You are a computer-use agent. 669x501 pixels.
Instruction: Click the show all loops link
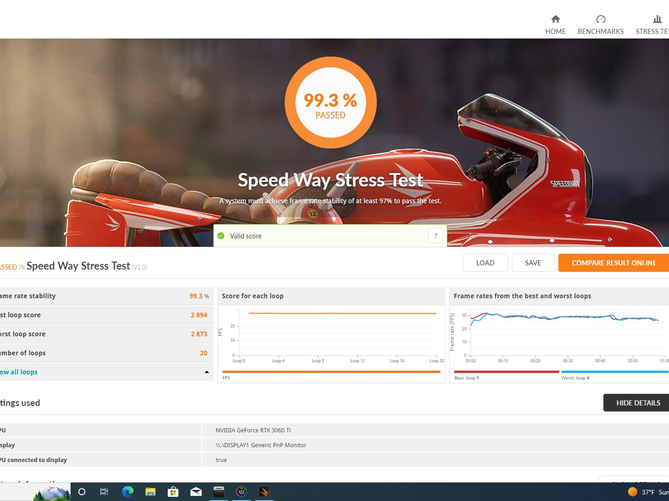19,372
